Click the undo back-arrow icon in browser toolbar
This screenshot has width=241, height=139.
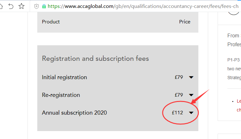[x=11, y=6]
